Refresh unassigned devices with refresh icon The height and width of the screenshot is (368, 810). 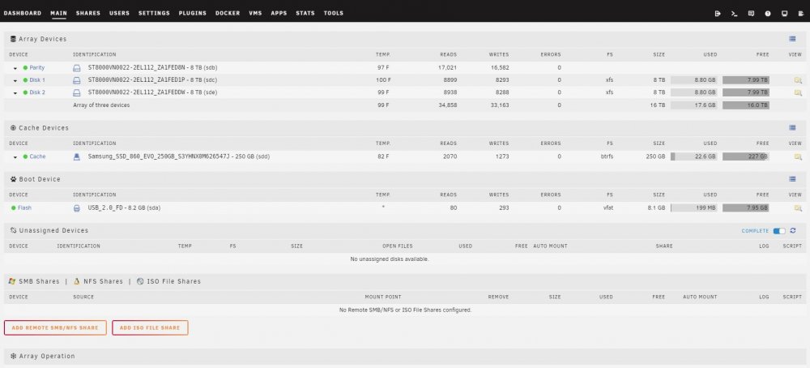point(793,230)
